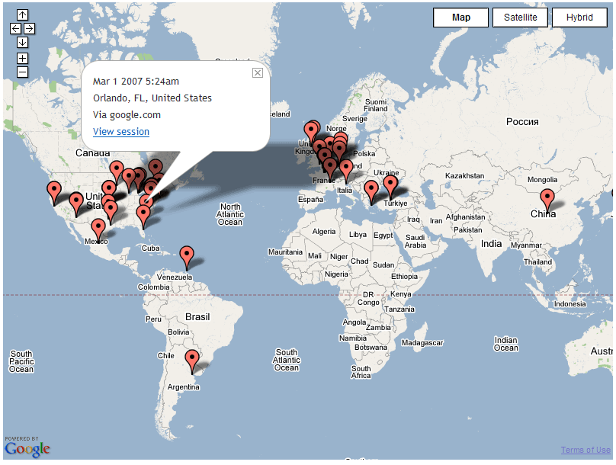Zoom in with the plus button

point(22,58)
